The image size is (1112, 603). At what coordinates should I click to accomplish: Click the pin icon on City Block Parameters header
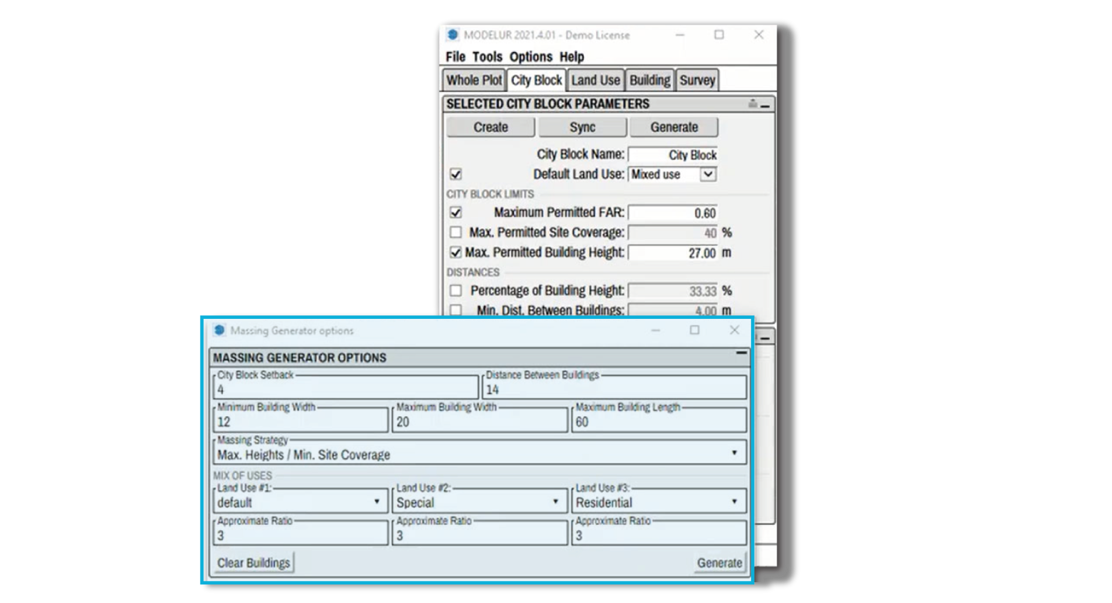point(752,104)
